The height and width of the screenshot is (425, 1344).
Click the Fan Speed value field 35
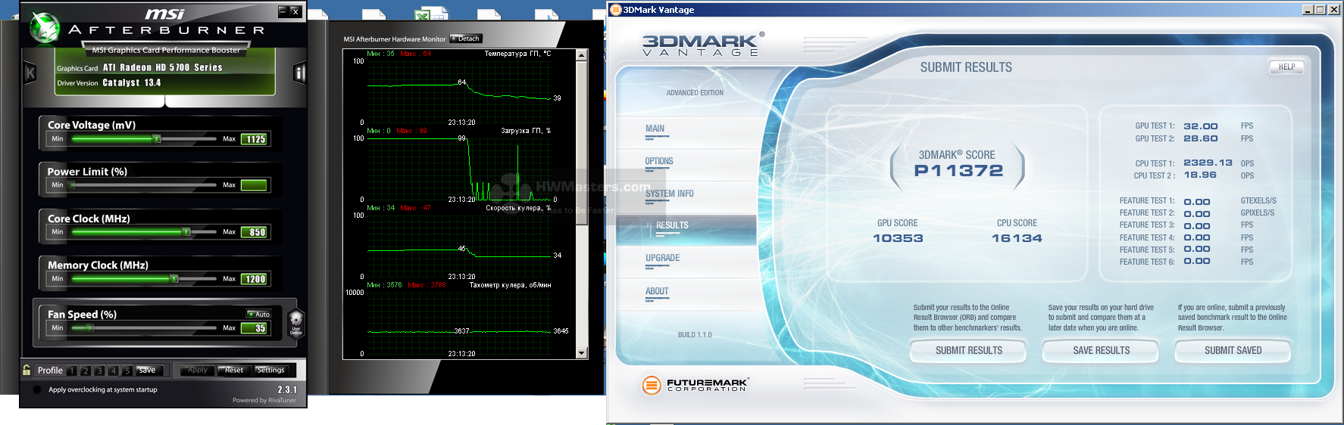click(x=255, y=328)
